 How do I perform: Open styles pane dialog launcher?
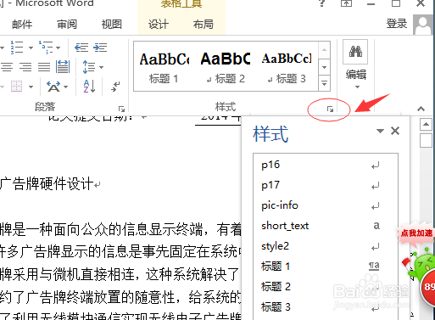(x=330, y=109)
